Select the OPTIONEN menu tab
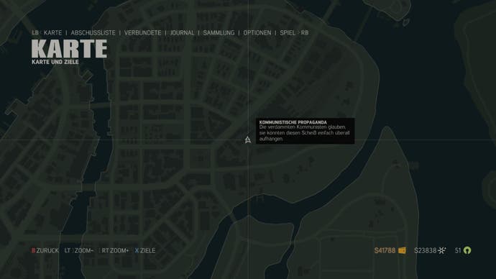 pyautogui.click(x=257, y=32)
